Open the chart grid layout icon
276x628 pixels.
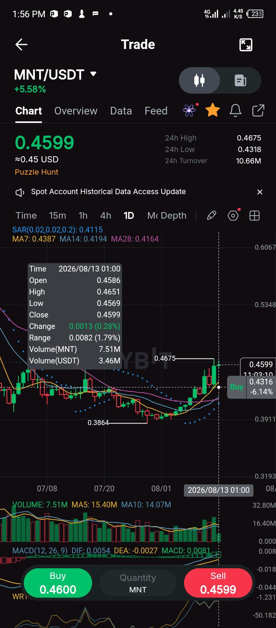[255, 216]
